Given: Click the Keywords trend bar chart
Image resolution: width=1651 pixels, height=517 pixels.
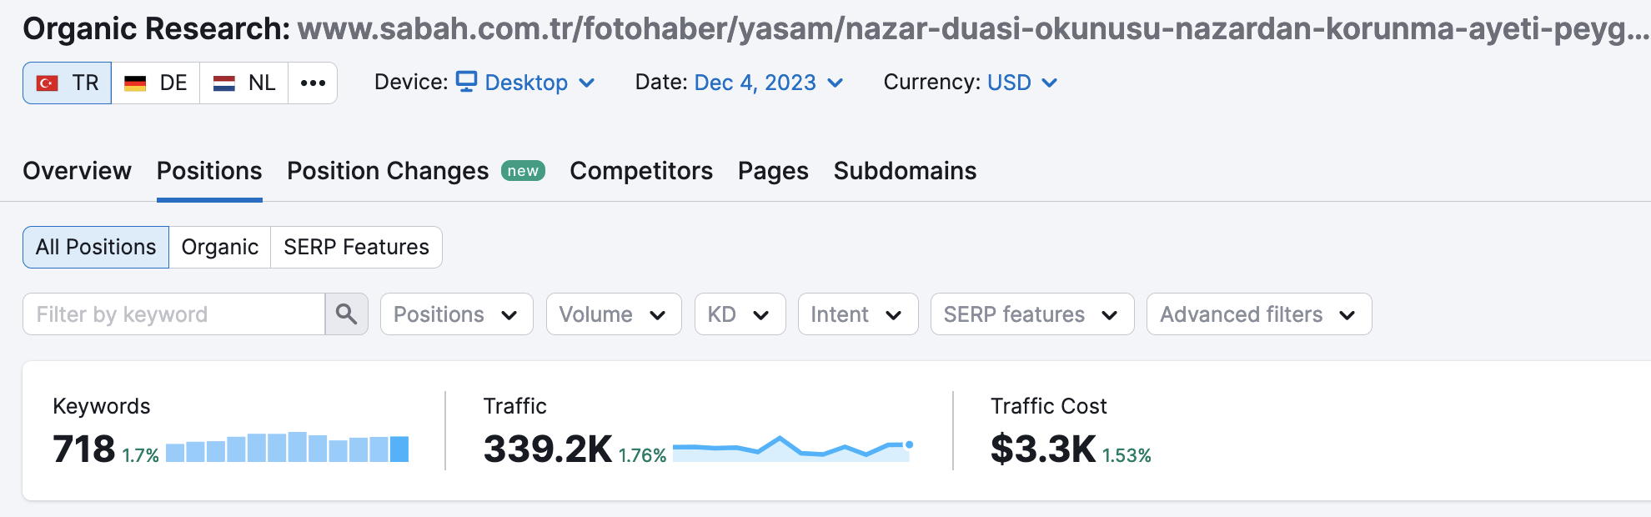Looking at the screenshot, I should pos(287,447).
